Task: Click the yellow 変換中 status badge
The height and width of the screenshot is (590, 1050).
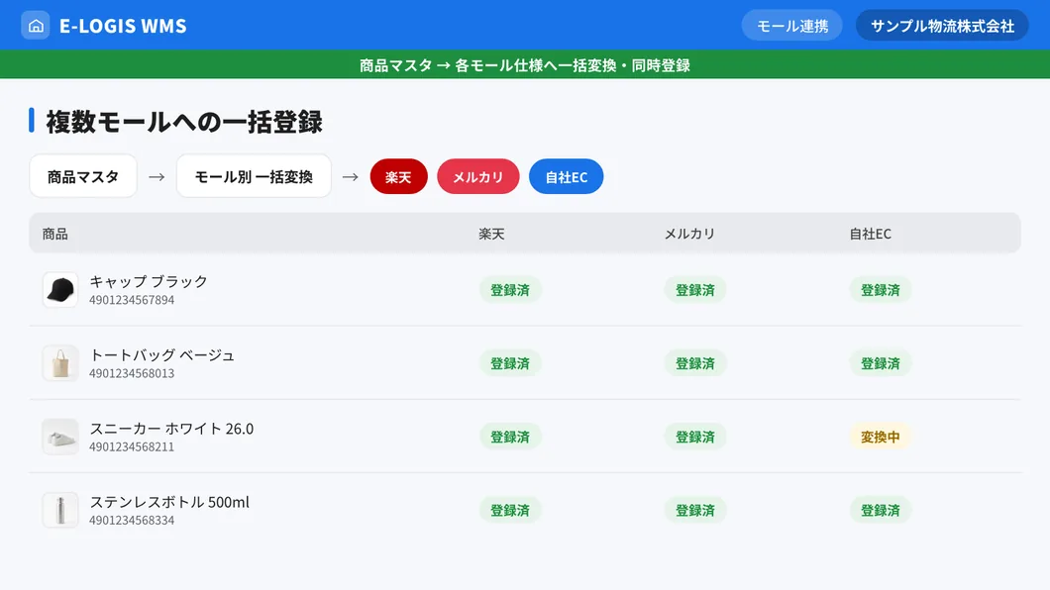Action: pyautogui.click(x=881, y=437)
